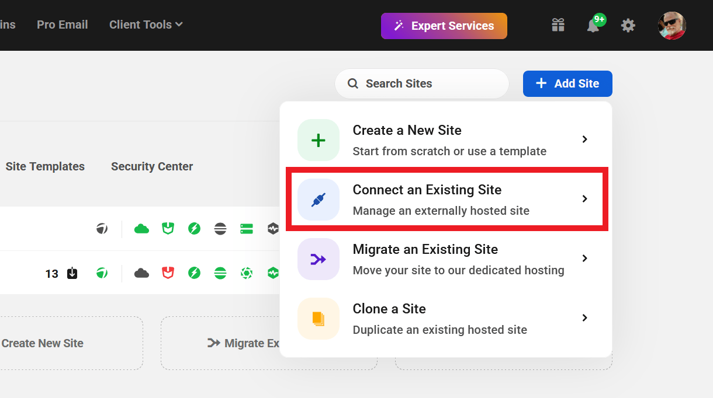713x398 pixels.
Task: Switch to the Security Center tab
Action: (151, 166)
